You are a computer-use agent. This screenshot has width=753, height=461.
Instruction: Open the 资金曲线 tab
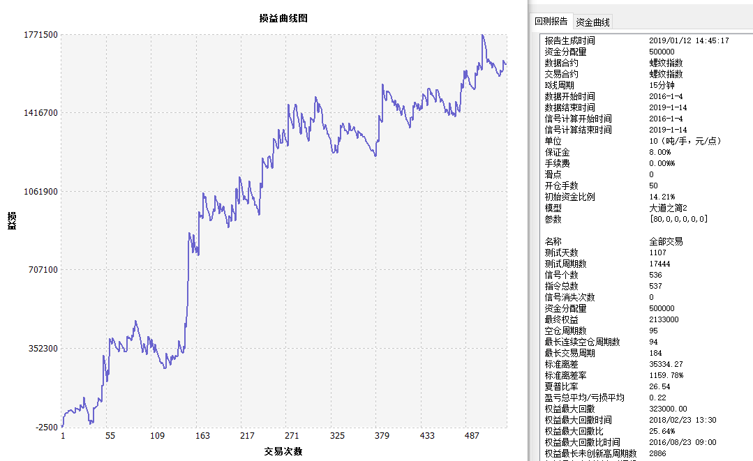592,22
